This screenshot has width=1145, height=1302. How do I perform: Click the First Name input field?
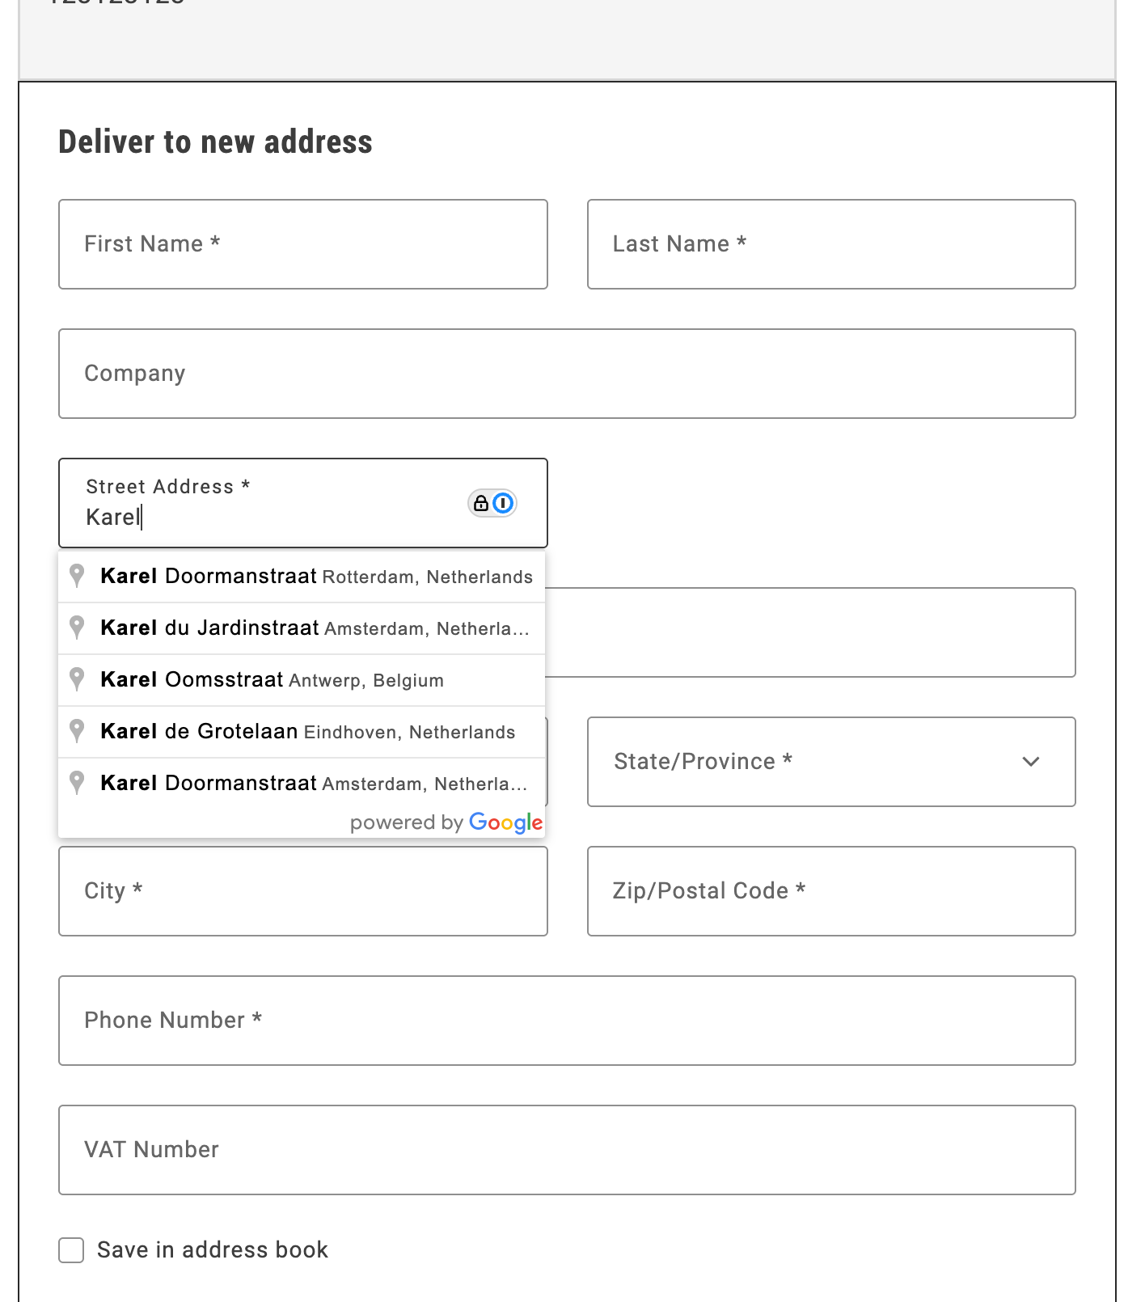[302, 243]
